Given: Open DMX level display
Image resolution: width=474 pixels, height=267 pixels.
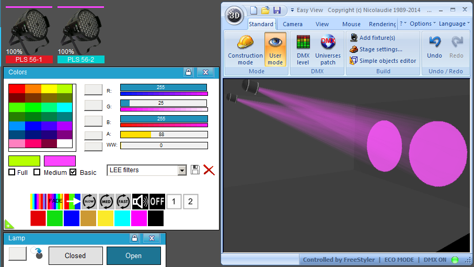Looking at the screenshot, I should point(303,49).
